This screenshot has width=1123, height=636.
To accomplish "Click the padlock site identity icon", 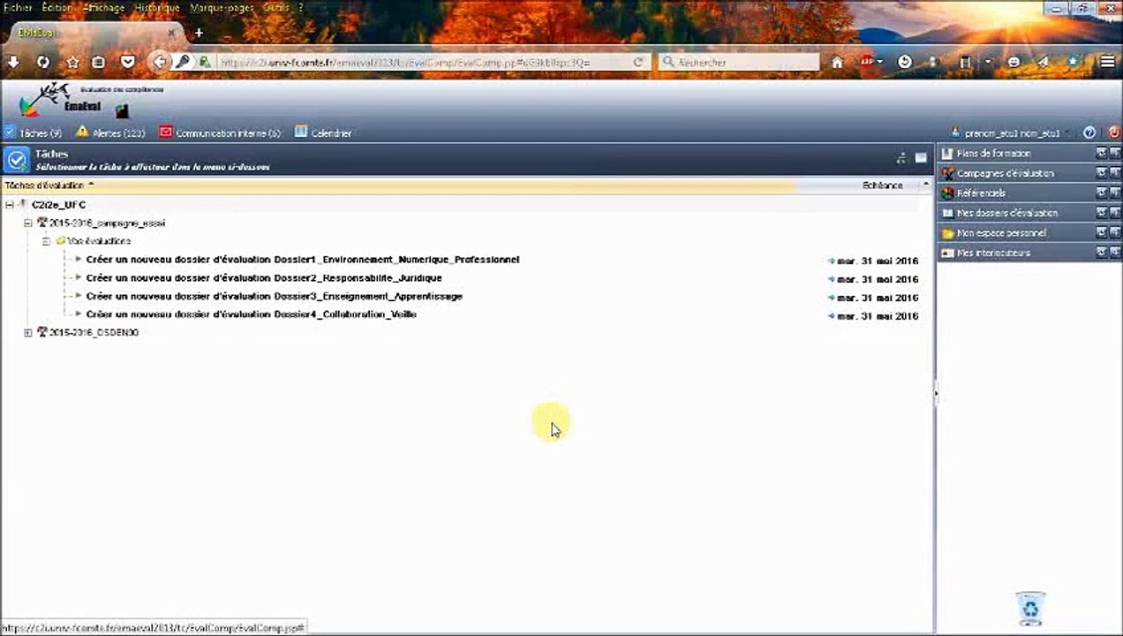I will click(205, 62).
